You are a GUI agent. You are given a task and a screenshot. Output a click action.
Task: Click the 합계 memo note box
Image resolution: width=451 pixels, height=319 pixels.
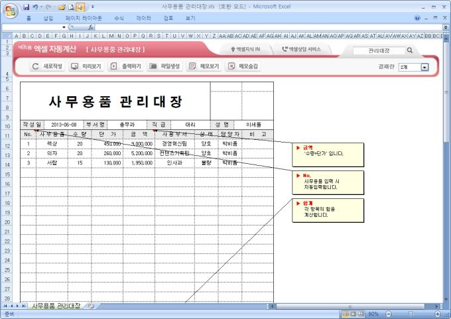(x=328, y=210)
